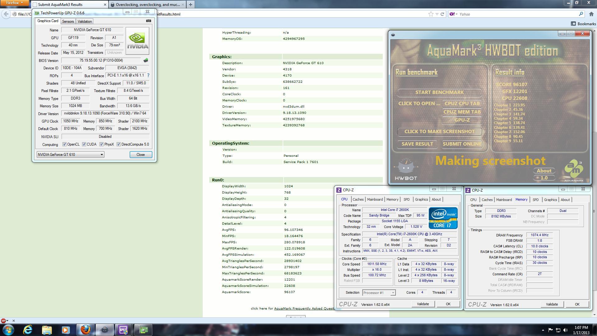
Task: Click the Firefox back arrow button
Action: point(6,14)
